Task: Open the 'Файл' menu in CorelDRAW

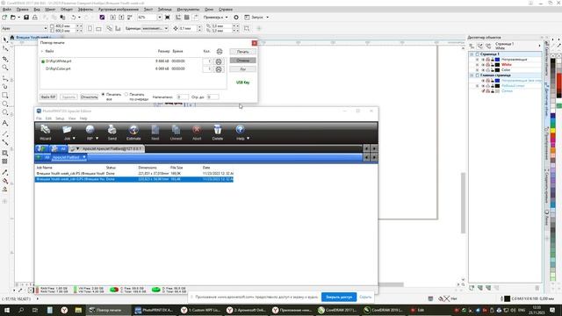Action: click(7, 10)
